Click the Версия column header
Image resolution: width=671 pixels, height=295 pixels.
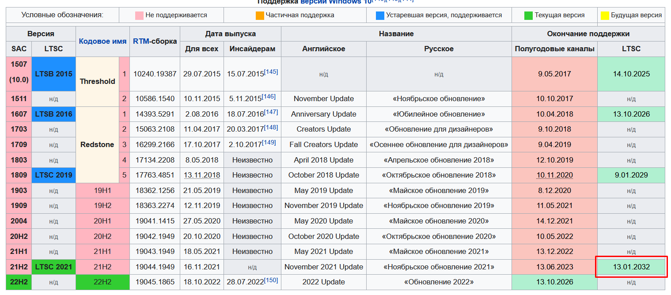tap(41, 34)
